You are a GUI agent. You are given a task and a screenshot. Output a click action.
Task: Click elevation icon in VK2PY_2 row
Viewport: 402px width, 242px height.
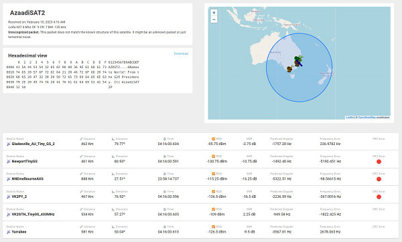(x=113, y=191)
